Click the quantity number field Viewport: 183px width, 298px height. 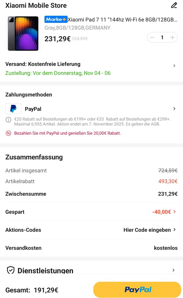[162, 38]
